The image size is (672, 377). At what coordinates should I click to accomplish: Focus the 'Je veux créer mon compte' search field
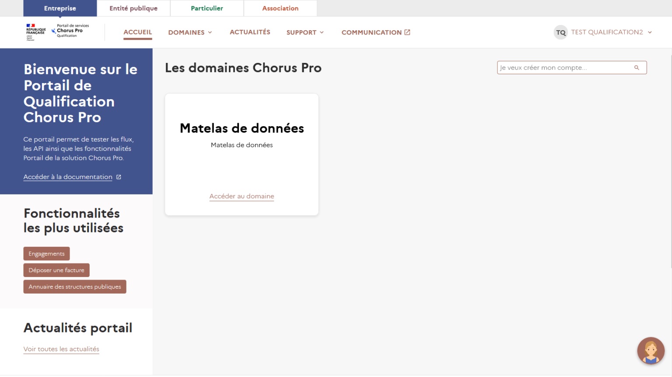(572, 68)
